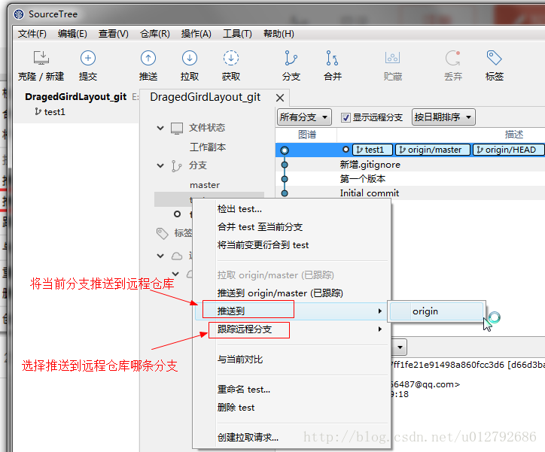Toggle 显示远程分支 checkbox
Viewport: 545px width, 452px height.
coord(346,117)
